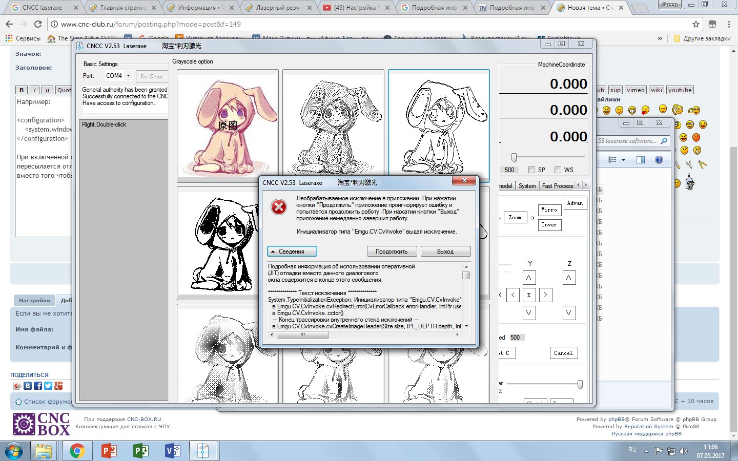Share the page via the Facebook icon
Screen dimensions: 738x461
pos(37,386)
